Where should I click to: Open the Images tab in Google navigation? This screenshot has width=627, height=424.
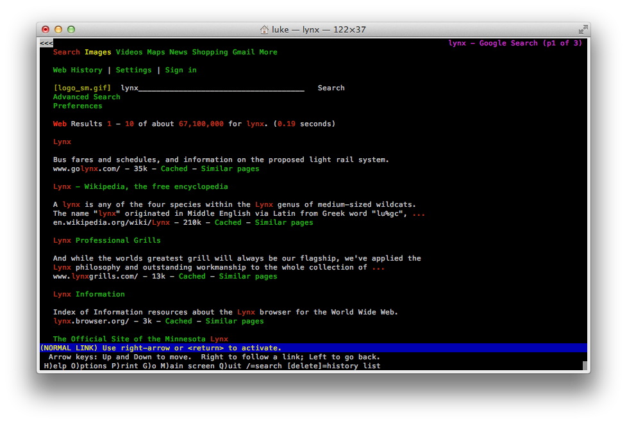(x=97, y=53)
